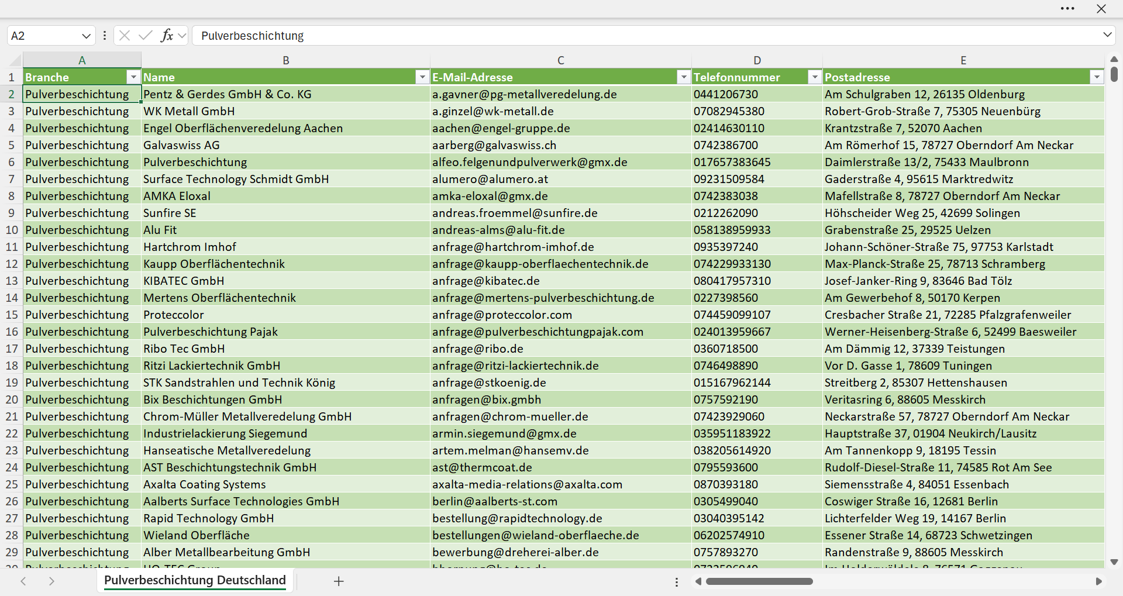
Task: Click the Name Box showing A2
Action: coord(44,36)
